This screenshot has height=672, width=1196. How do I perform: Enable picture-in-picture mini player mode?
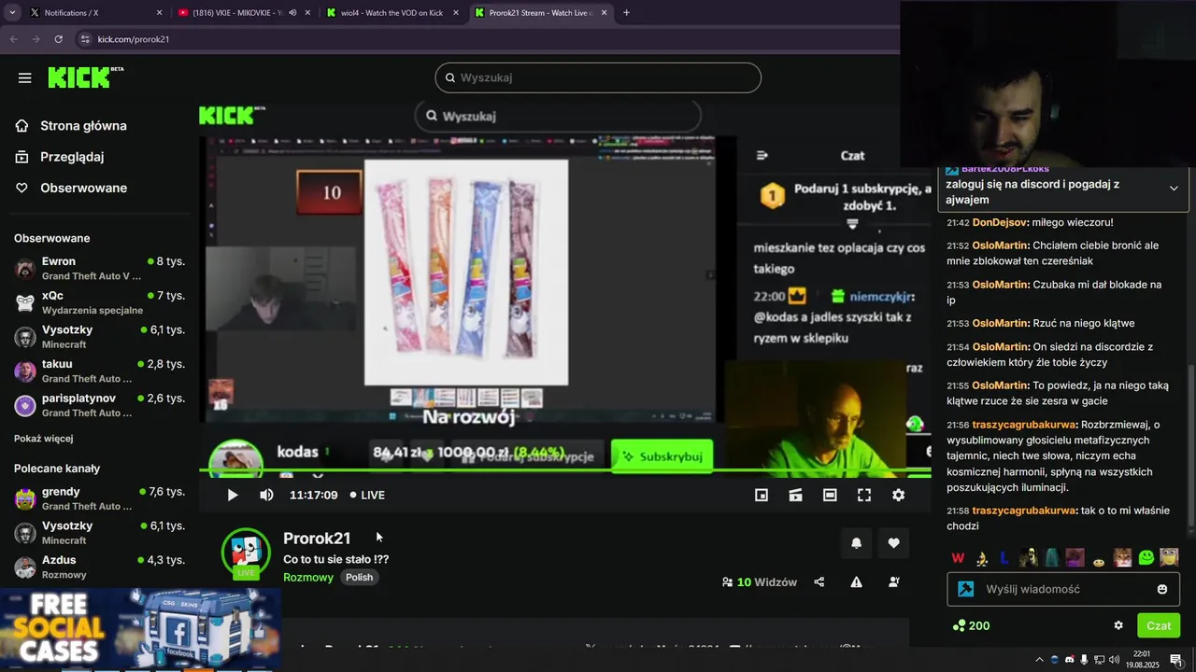(x=762, y=496)
